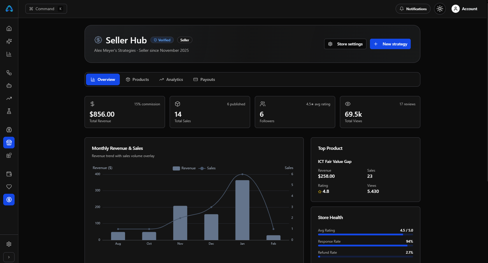Switch to the Overview tab
Viewport: 488px width, 263px height.
coord(103,79)
